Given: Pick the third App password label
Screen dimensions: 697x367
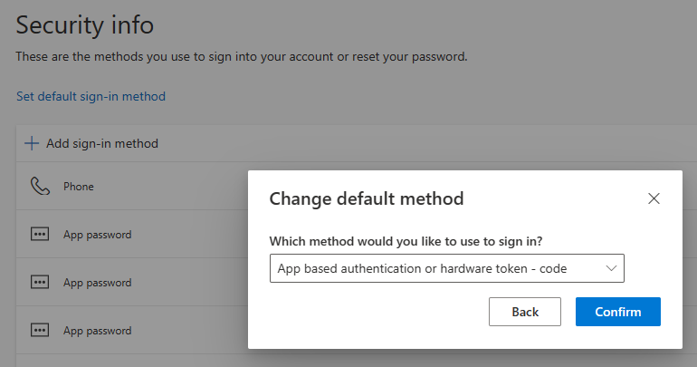Looking at the screenshot, I should [97, 331].
